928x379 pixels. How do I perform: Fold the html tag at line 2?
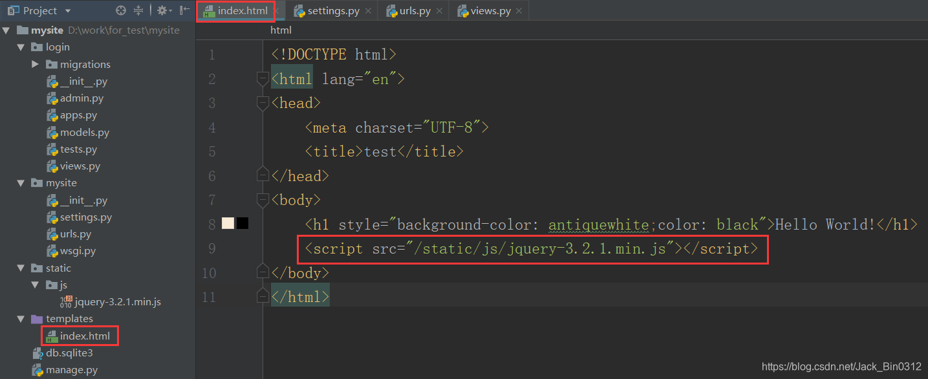263,79
